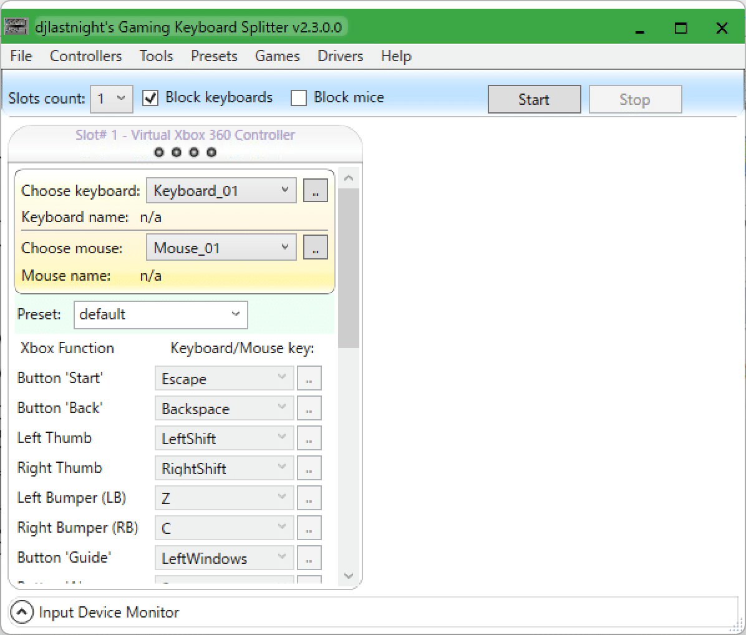Click the 'Keyboard/Mouse key:' column header

pyautogui.click(x=242, y=347)
